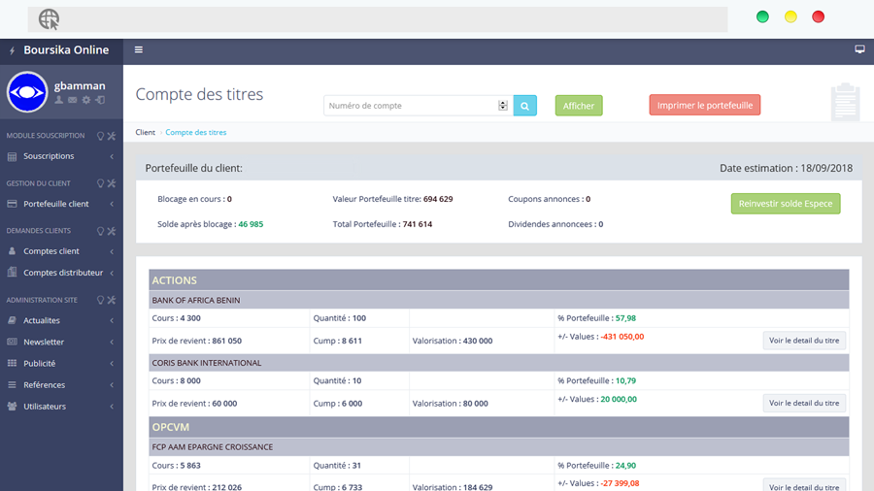Click the list icon beside Reférences
This screenshot has height=491, width=874.
point(12,384)
